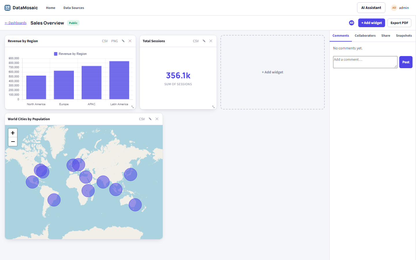Zoom out on the world map
This screenshot has width=416, height=260.
(13, 142)
